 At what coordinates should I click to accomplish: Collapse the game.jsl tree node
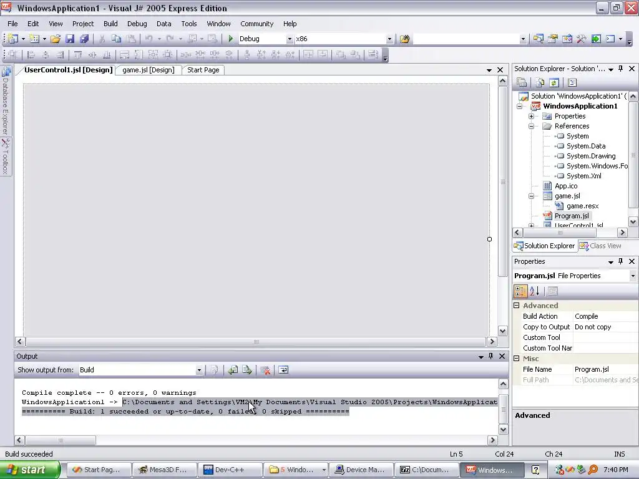click(532, 196)
